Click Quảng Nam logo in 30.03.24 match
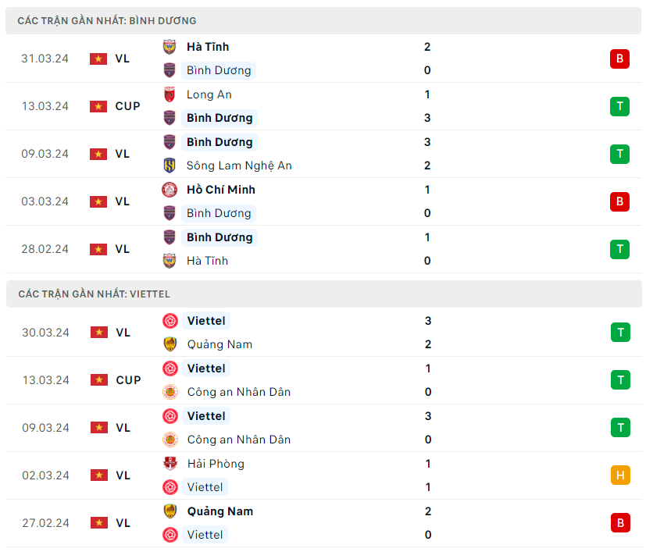The height and width of the screenshot is (559, 646). (170, 344)
